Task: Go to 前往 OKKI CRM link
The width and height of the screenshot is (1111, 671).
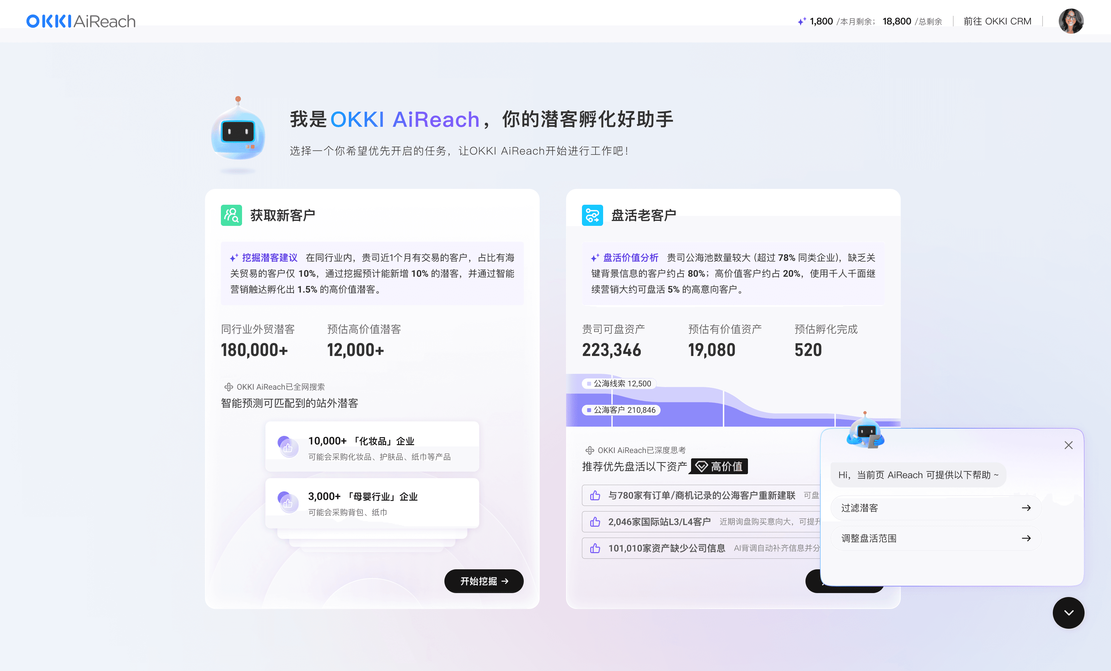Action: [997, 21]
